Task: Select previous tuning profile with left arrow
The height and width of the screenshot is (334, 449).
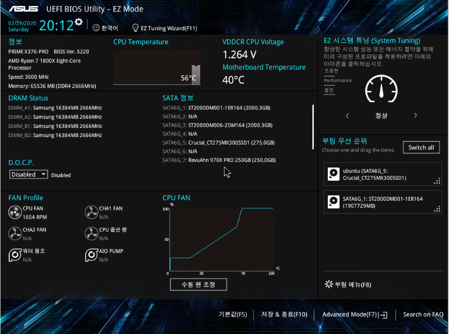Action: coord(347,115)
